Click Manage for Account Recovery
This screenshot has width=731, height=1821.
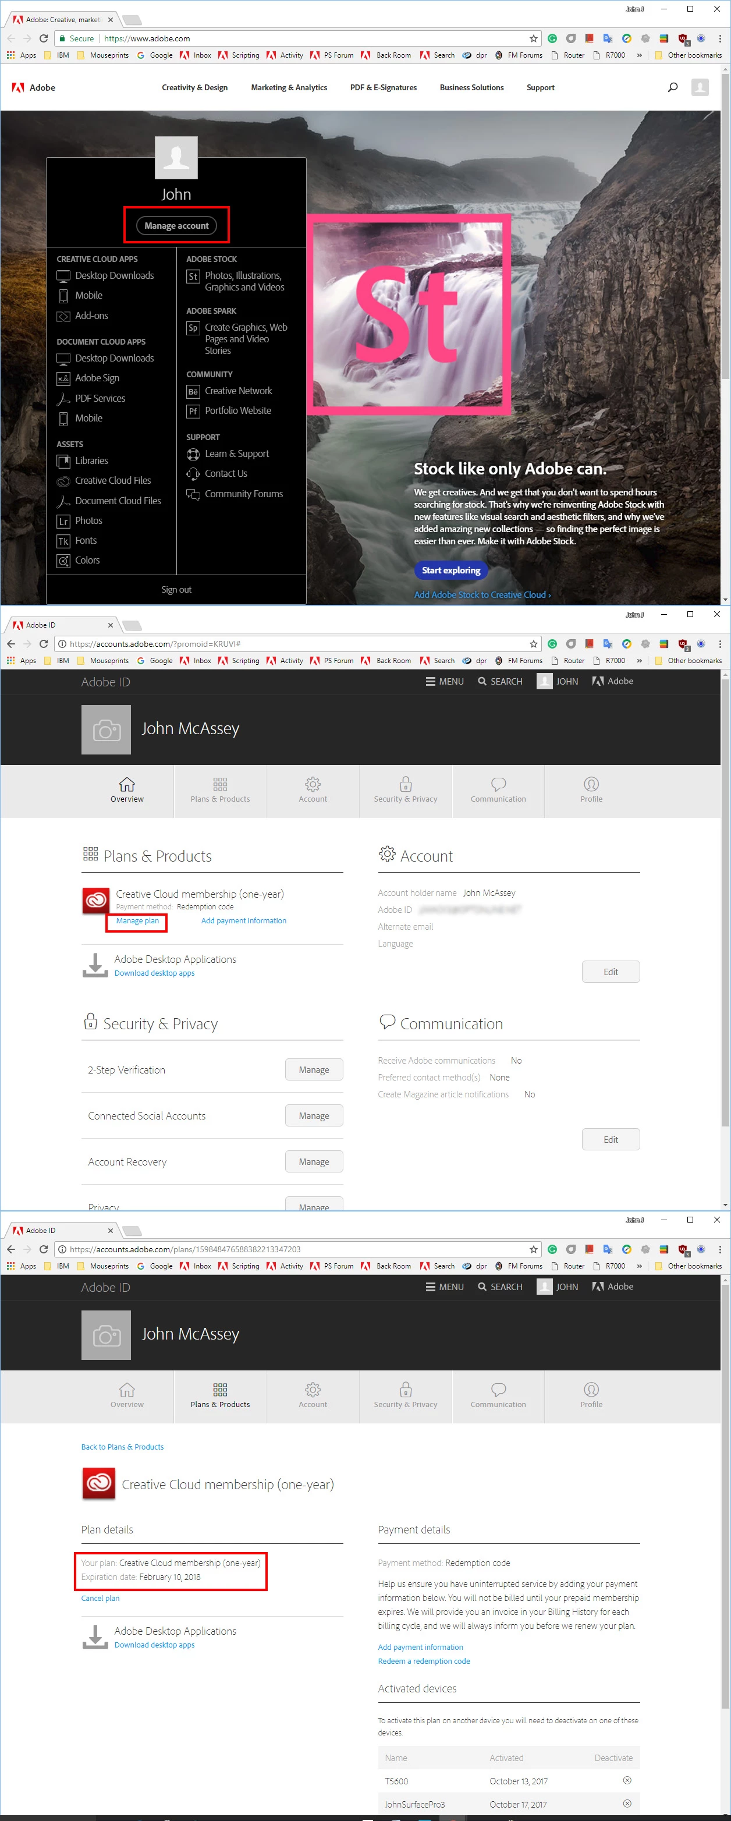314,1161
